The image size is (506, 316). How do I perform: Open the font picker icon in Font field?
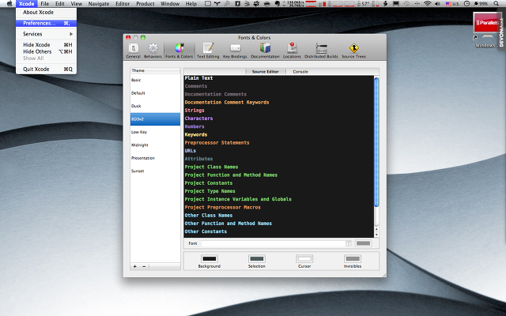[x=349, y=243]
